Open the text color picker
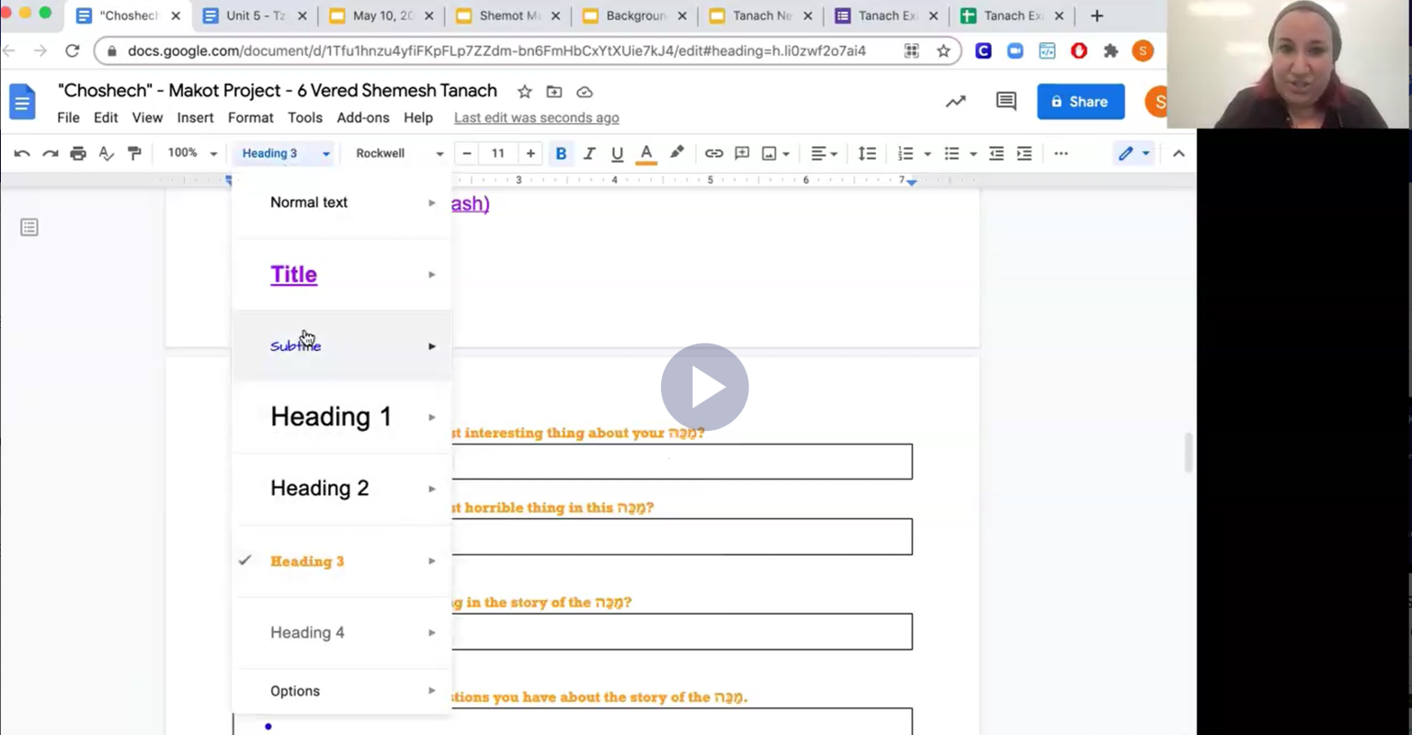Screen dimensions: 1412x735 click(x=645, y=153)
